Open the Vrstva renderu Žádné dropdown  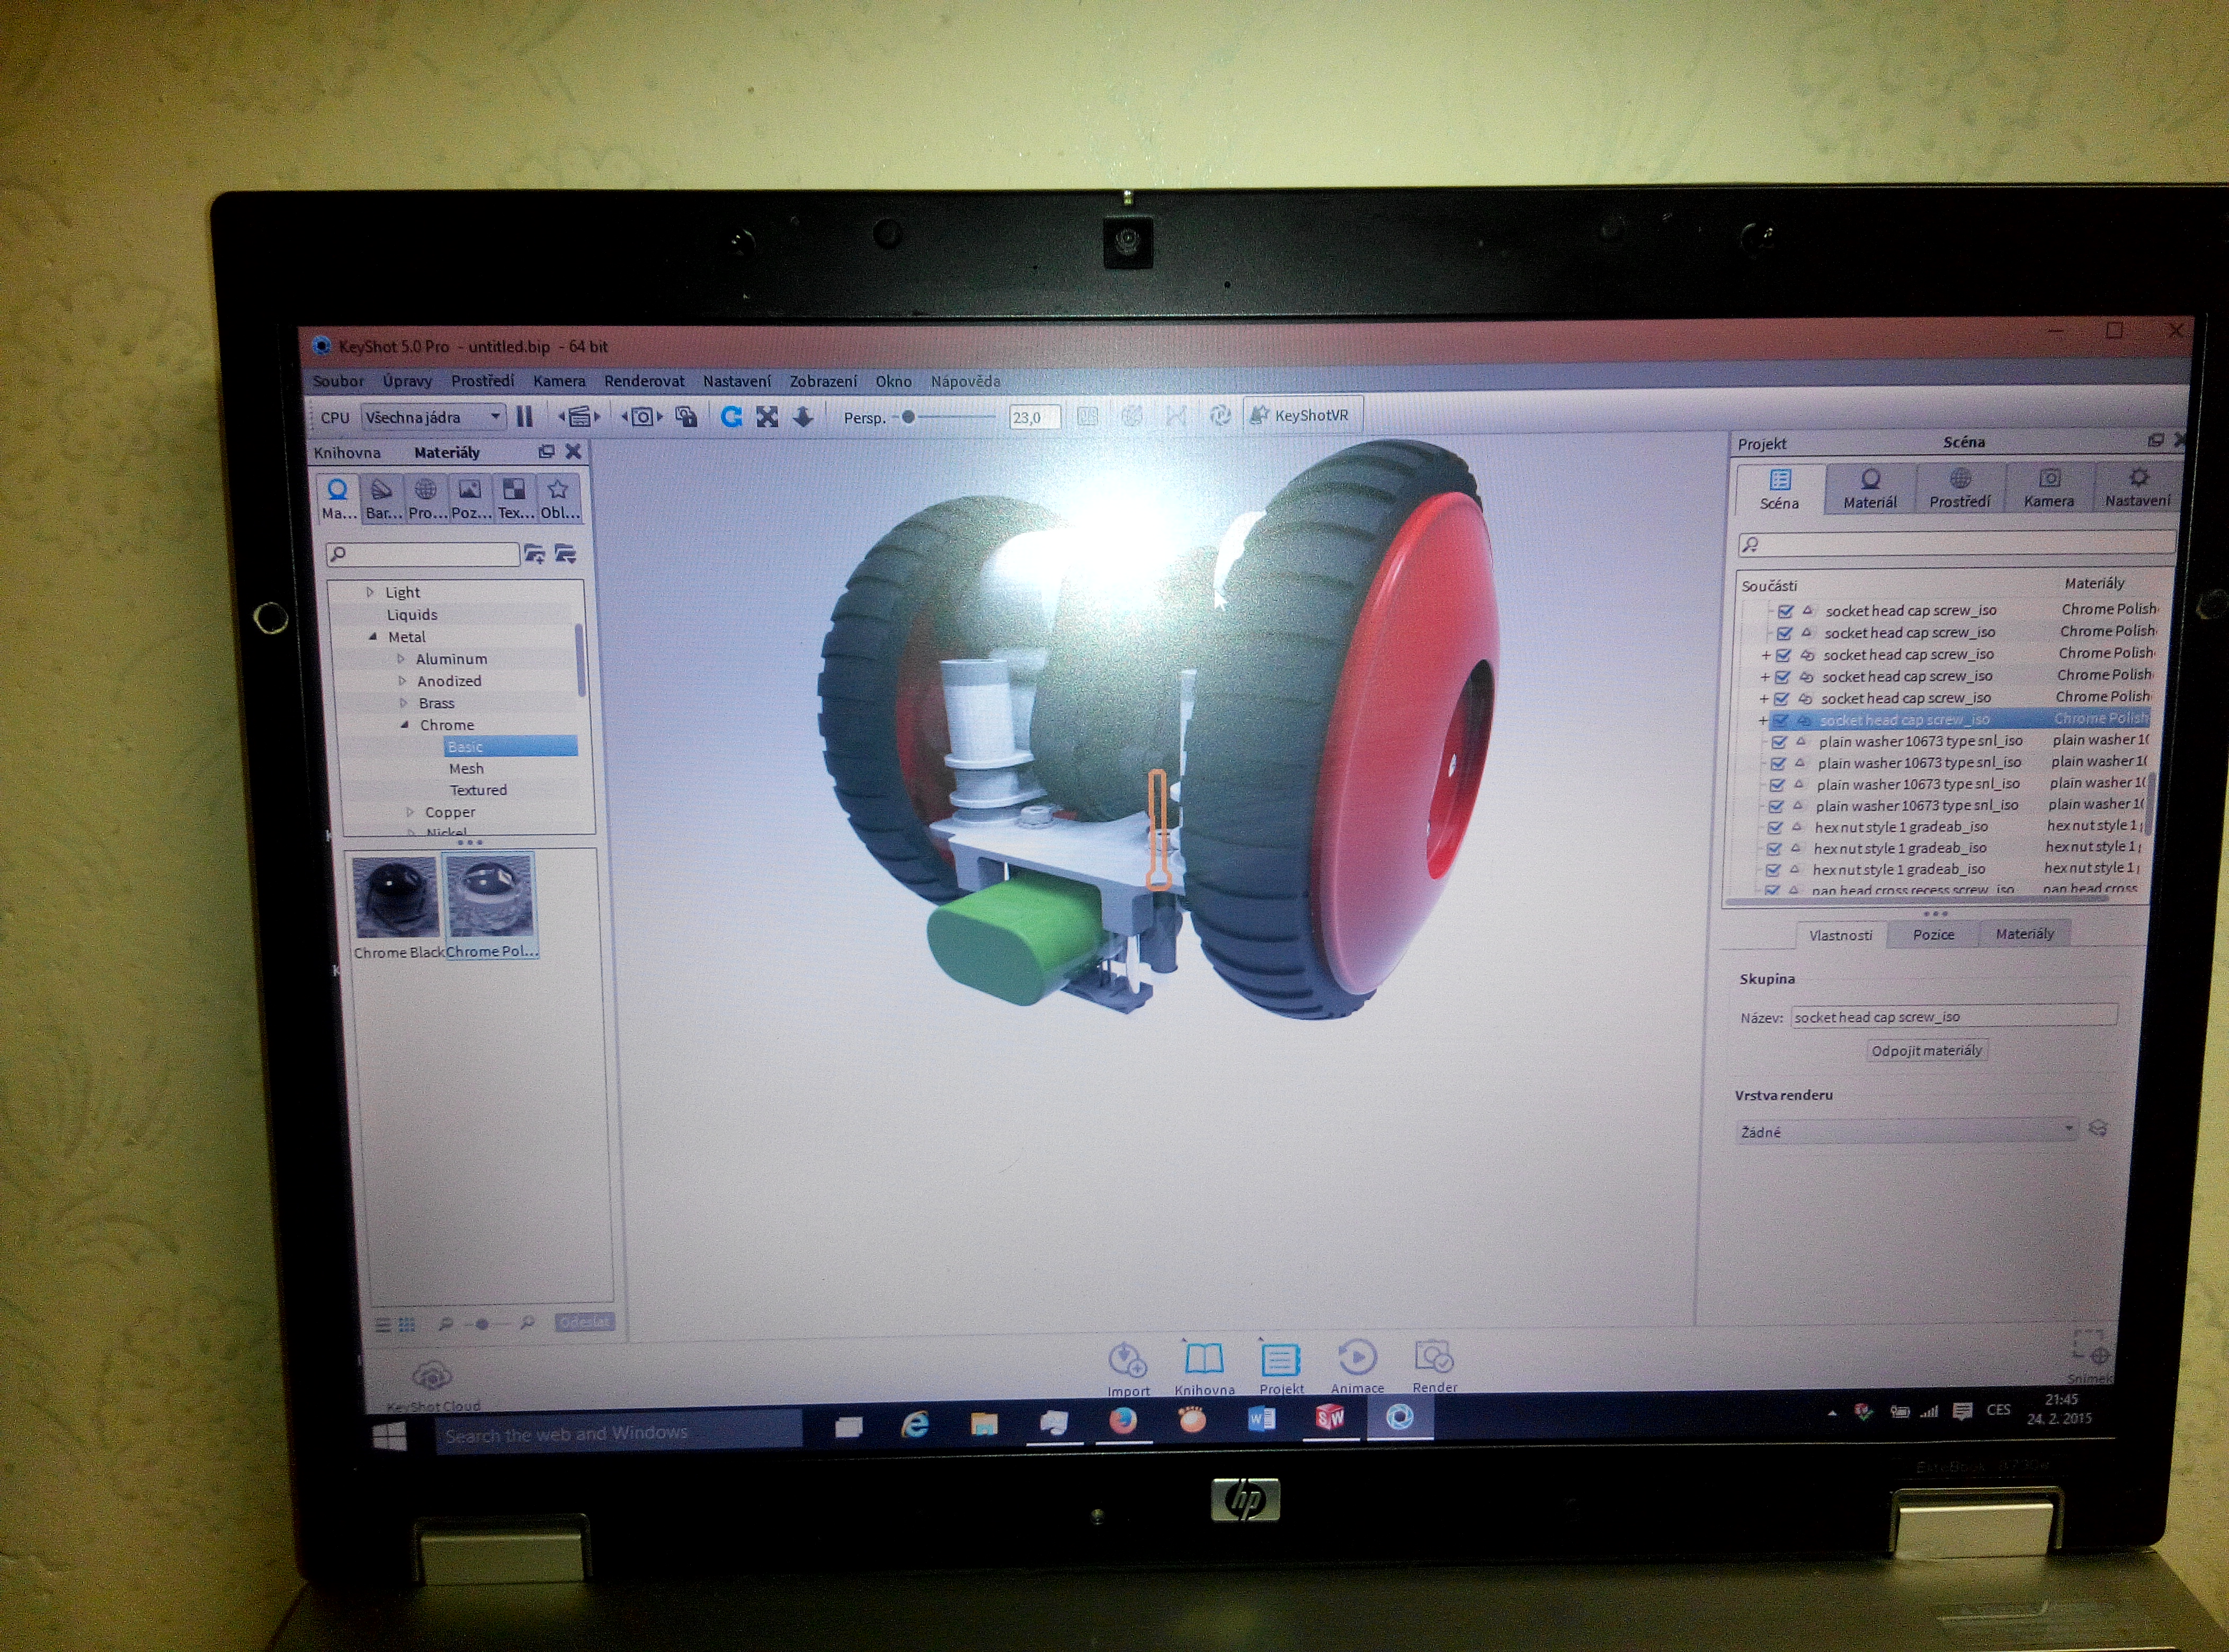tap(1907, 1131)
